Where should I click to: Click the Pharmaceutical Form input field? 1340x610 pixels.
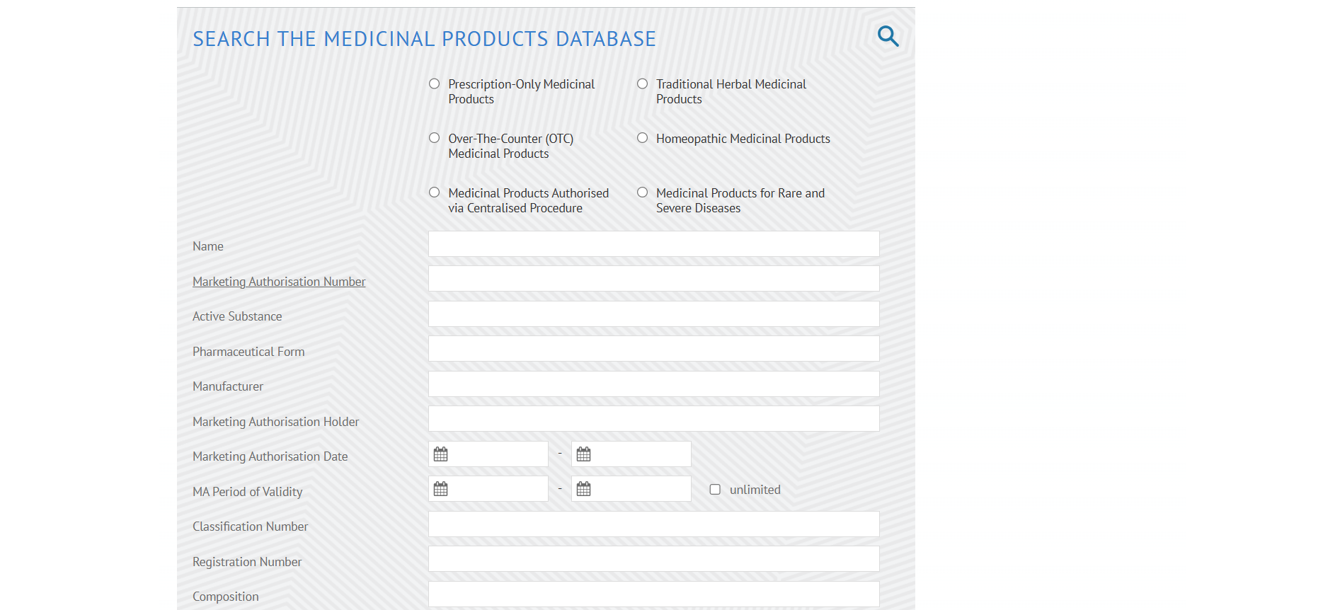point(653,349)
